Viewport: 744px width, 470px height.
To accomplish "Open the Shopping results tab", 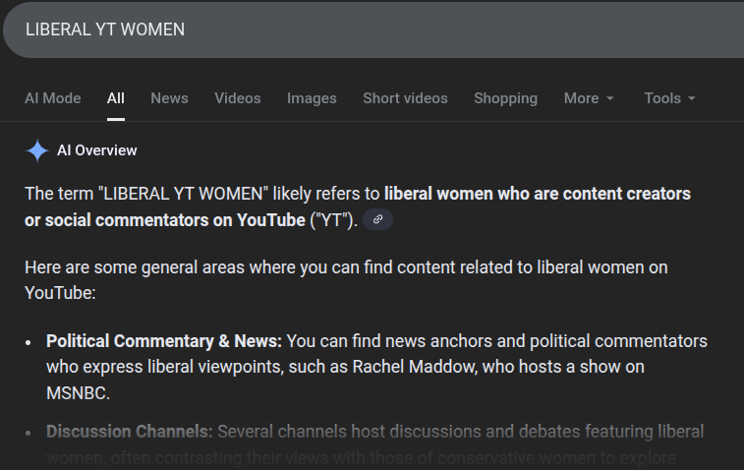I will 505,98.
